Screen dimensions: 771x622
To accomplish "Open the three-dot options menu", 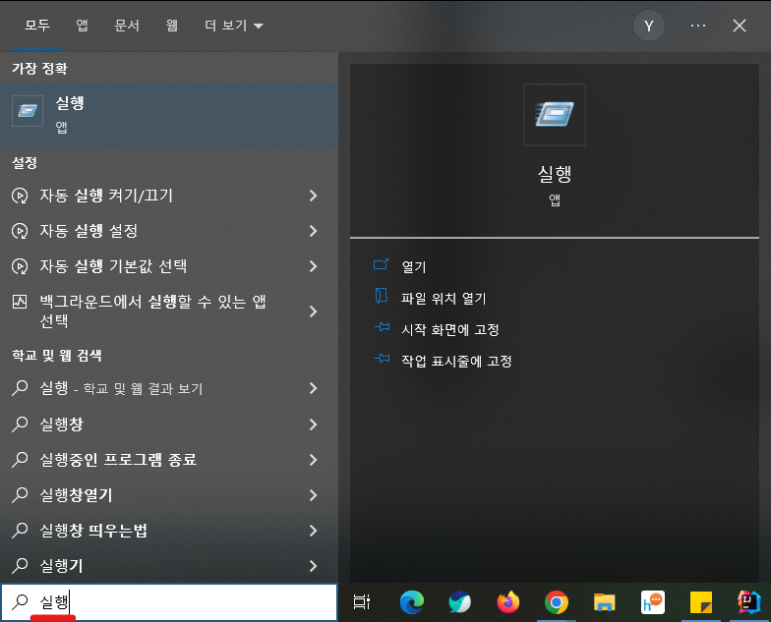I will 698,26.
